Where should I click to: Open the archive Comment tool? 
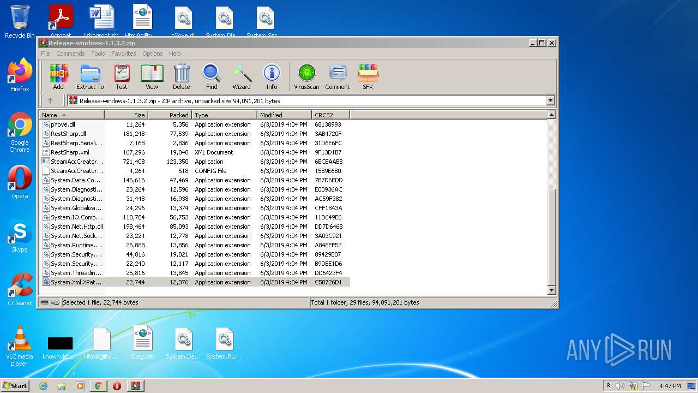(x=337, y=76)
